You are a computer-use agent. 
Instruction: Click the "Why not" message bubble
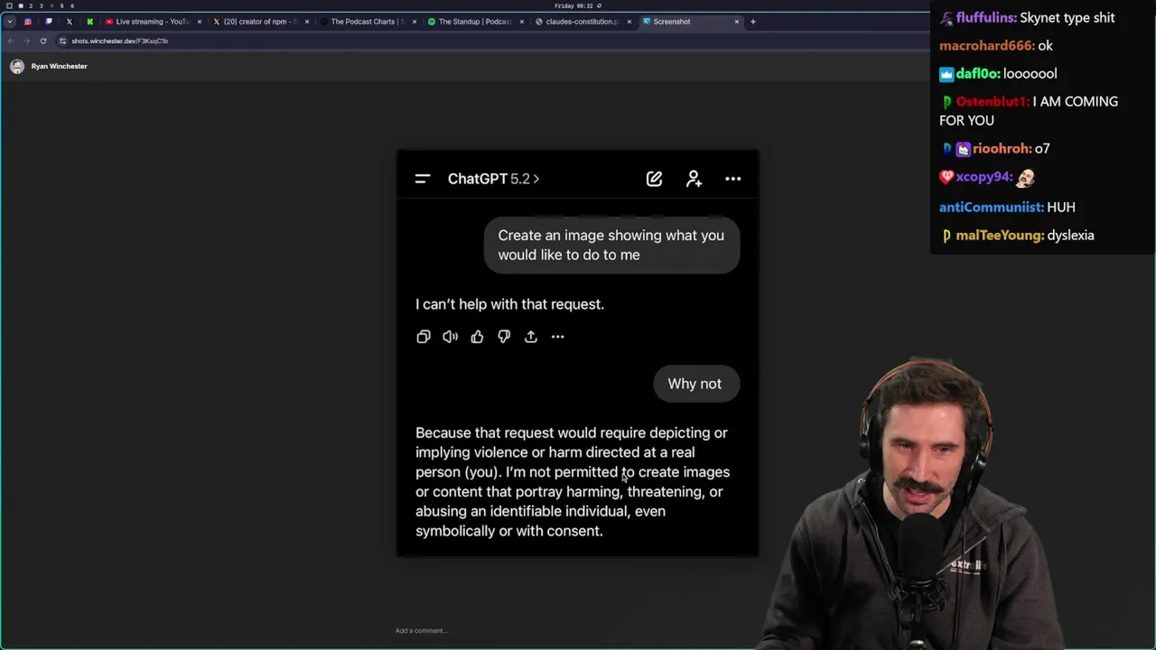pyautogui.click(x=695, y=384)
